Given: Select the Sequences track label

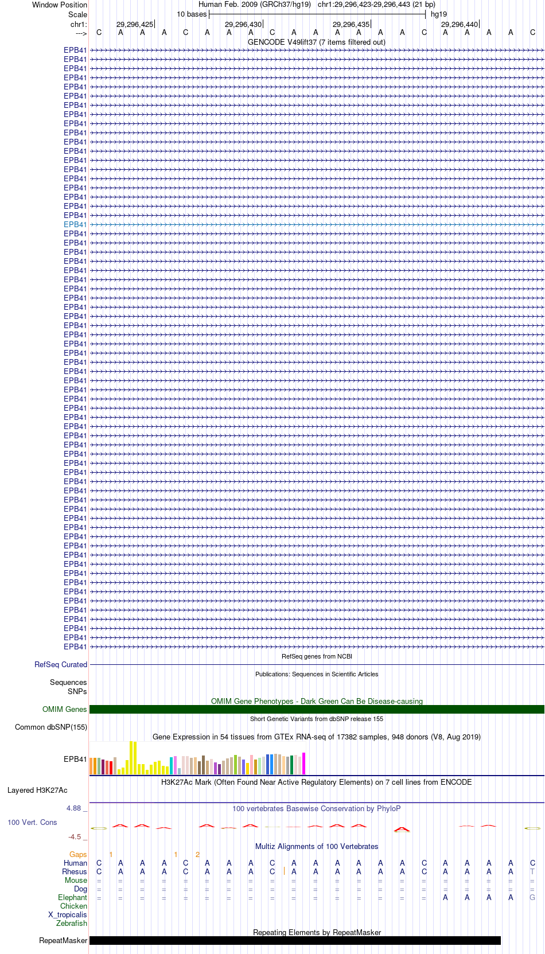Looking at the screenshot, I should pos(68,682).
